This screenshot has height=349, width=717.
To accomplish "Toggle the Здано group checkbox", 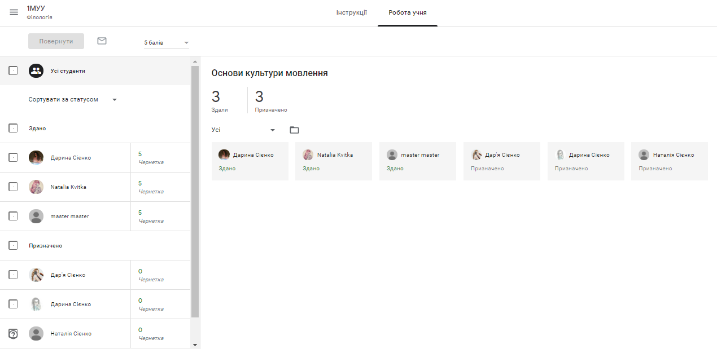I will (x=13, y=129).
